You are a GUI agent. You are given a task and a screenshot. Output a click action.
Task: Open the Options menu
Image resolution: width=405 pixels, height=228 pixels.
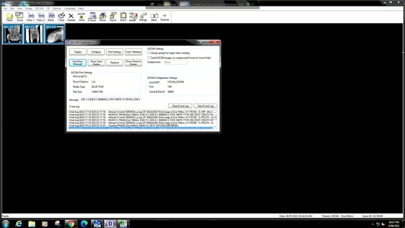click(x=57, y=8)
